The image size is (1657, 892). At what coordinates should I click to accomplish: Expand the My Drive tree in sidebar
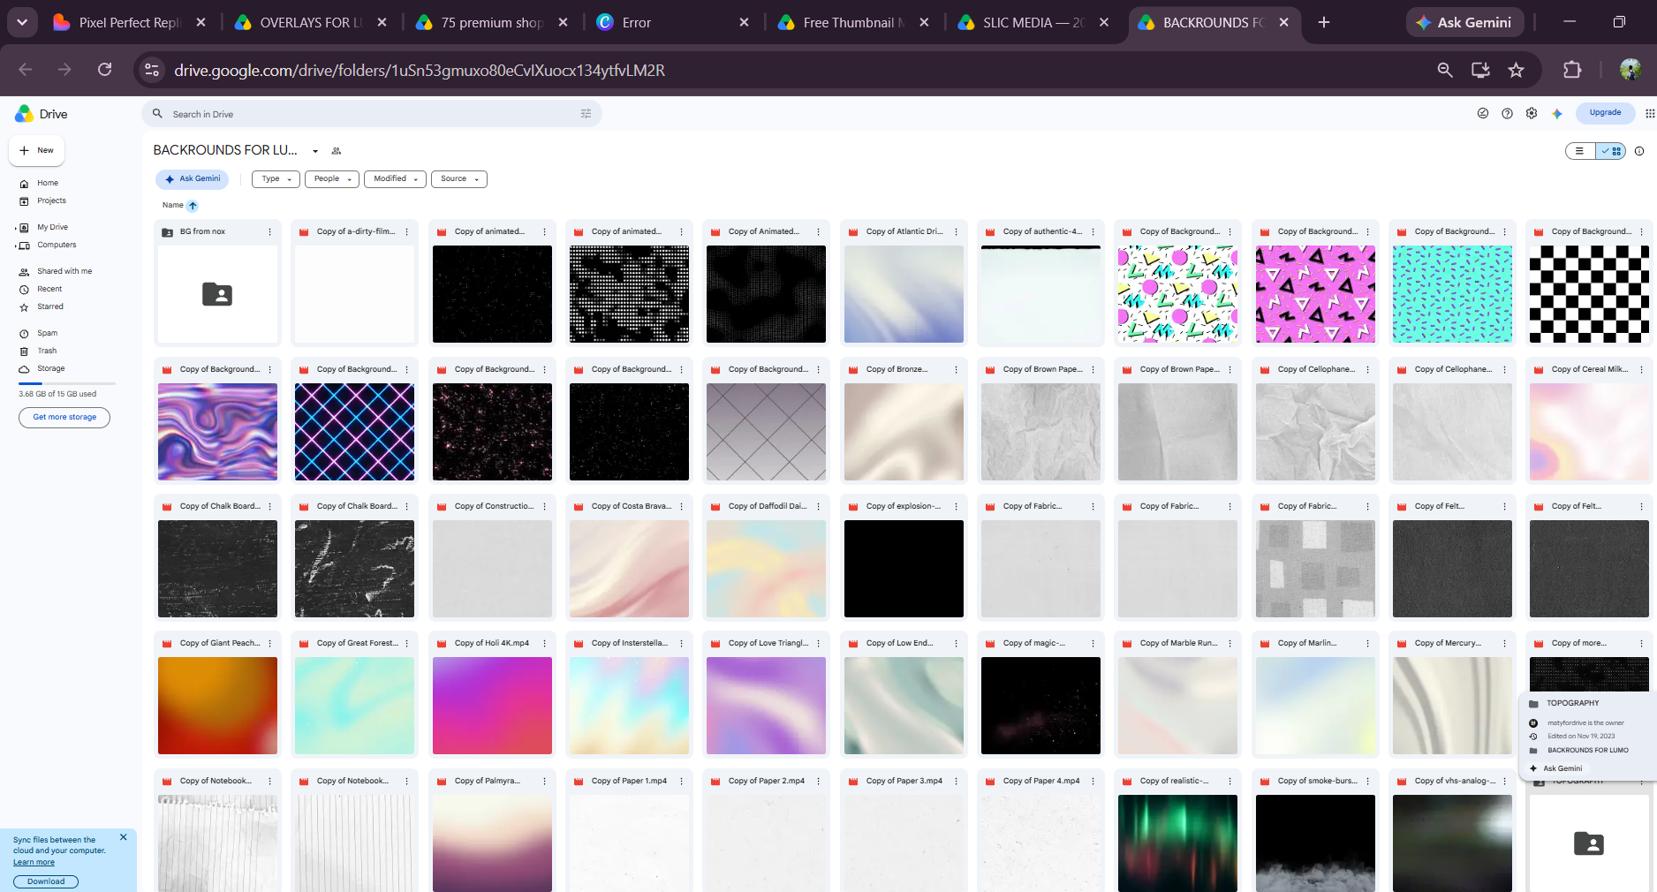(x=15, y=228)
